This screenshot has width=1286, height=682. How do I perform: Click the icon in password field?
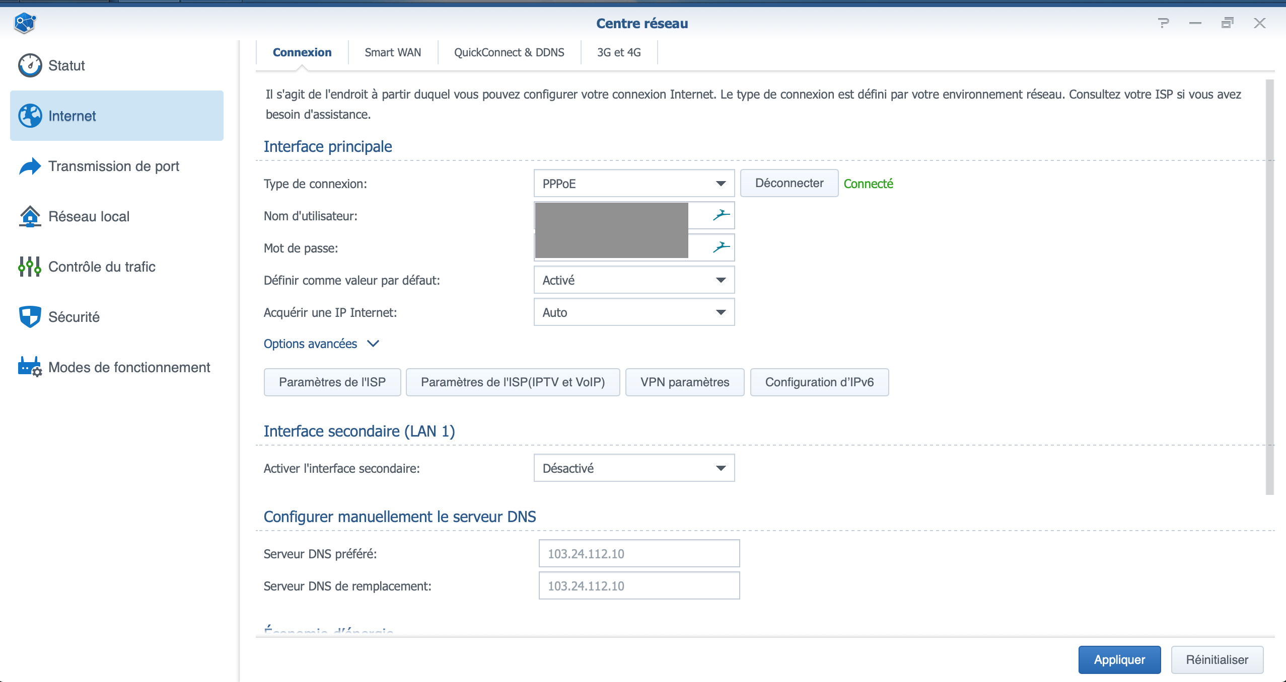[x=721, y=247]
